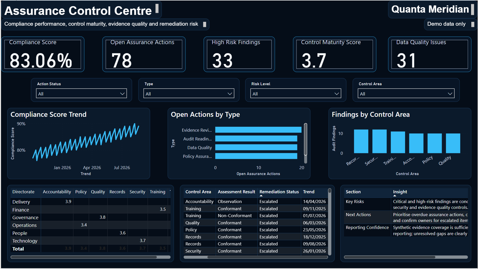478x269 pixels.
Task: Select the Quality column in Findings chart
Action: 453,143
